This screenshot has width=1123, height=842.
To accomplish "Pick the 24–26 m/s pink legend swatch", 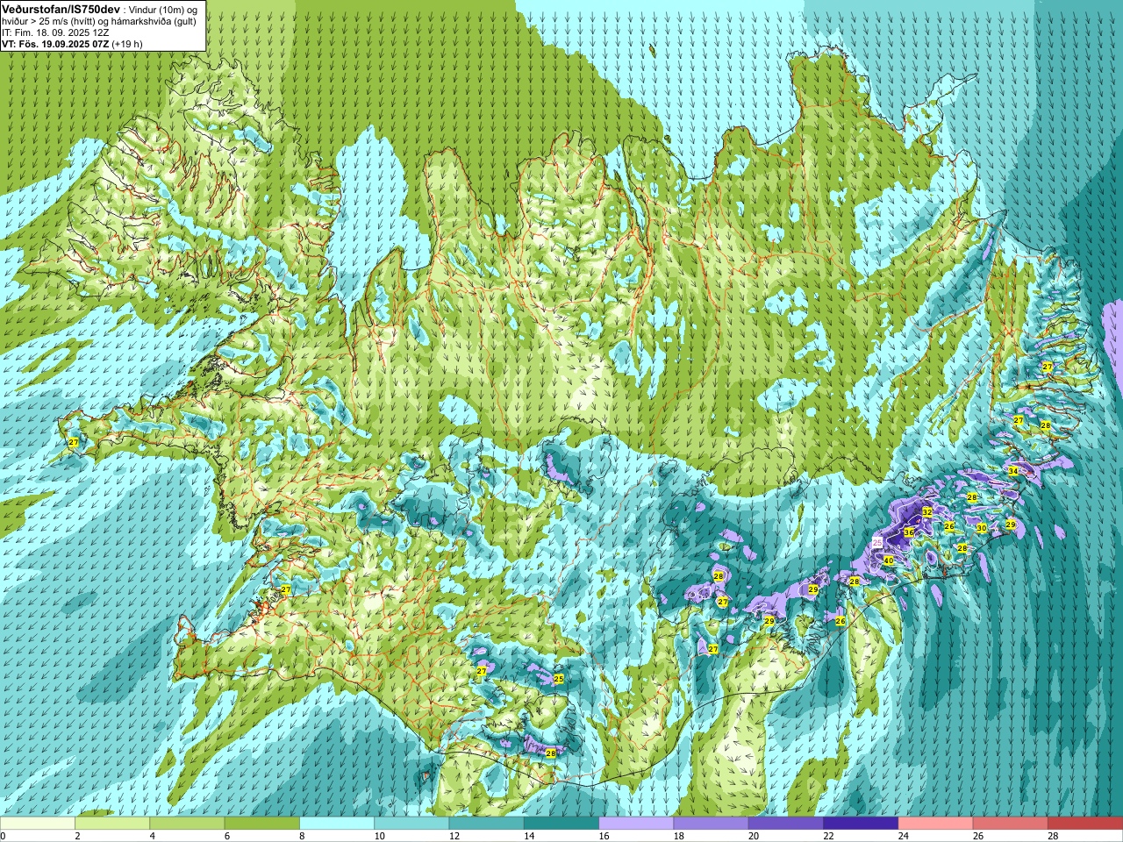I will [936, 824].
